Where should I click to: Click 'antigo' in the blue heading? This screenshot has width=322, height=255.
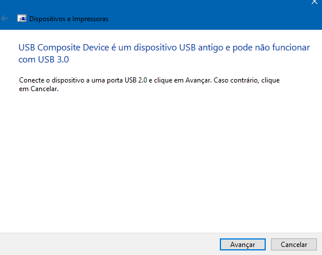211,48
